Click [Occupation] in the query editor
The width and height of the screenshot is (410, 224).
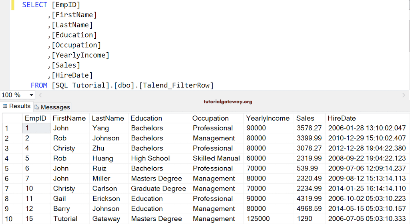[76, 45]
